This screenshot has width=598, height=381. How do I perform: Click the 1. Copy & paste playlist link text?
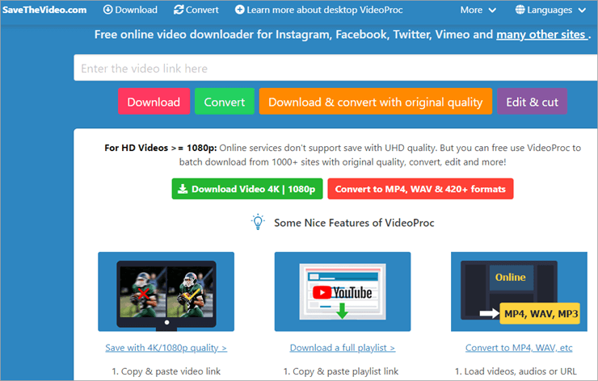pyautogui.click(x=341, y=371)
